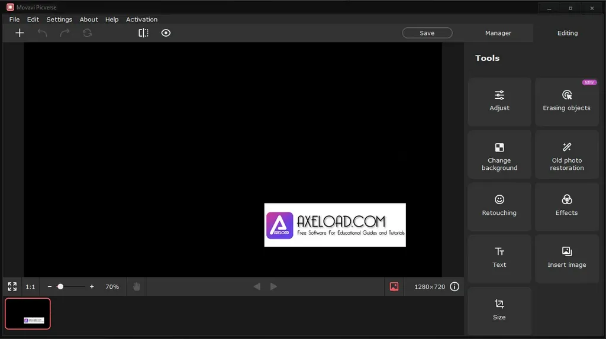Screen dimensions: 606x339
Task: Open the Change background tool
Action: coord(499,154)
